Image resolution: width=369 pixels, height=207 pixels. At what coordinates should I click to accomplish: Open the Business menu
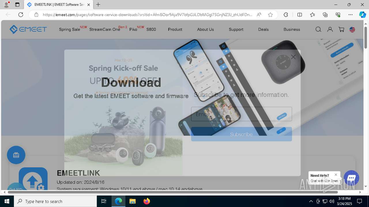pos(292,29)
